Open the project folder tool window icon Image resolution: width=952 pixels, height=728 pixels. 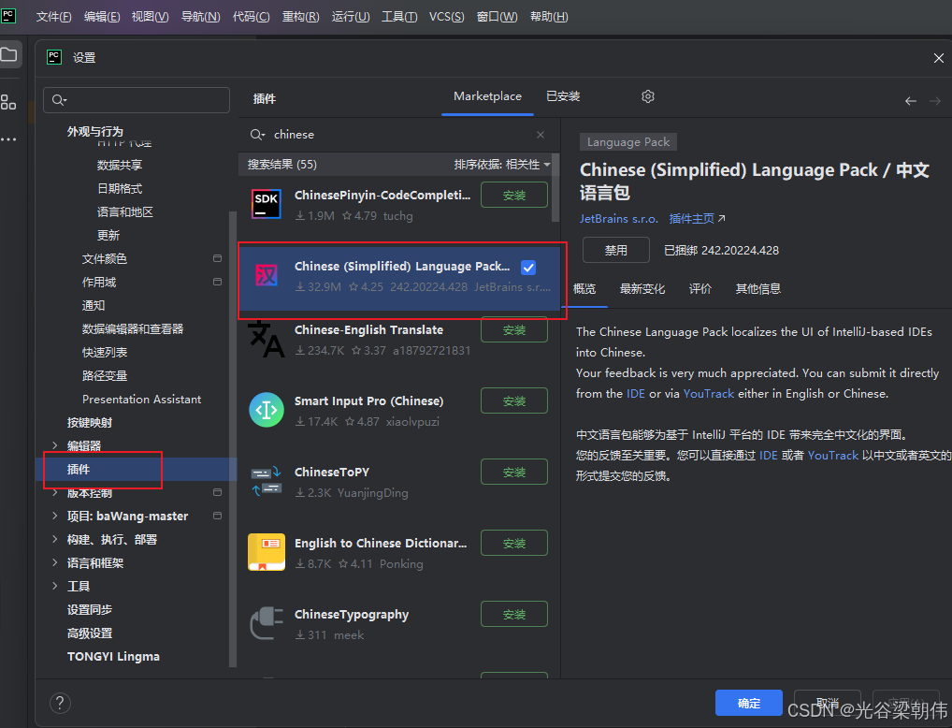[x=9, y=54]
